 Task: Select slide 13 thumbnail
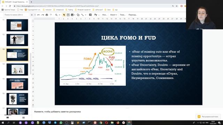point(17,55)
